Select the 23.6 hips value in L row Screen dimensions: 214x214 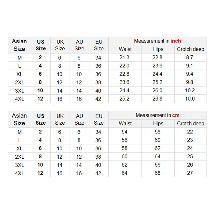click(x=157, y=66)
